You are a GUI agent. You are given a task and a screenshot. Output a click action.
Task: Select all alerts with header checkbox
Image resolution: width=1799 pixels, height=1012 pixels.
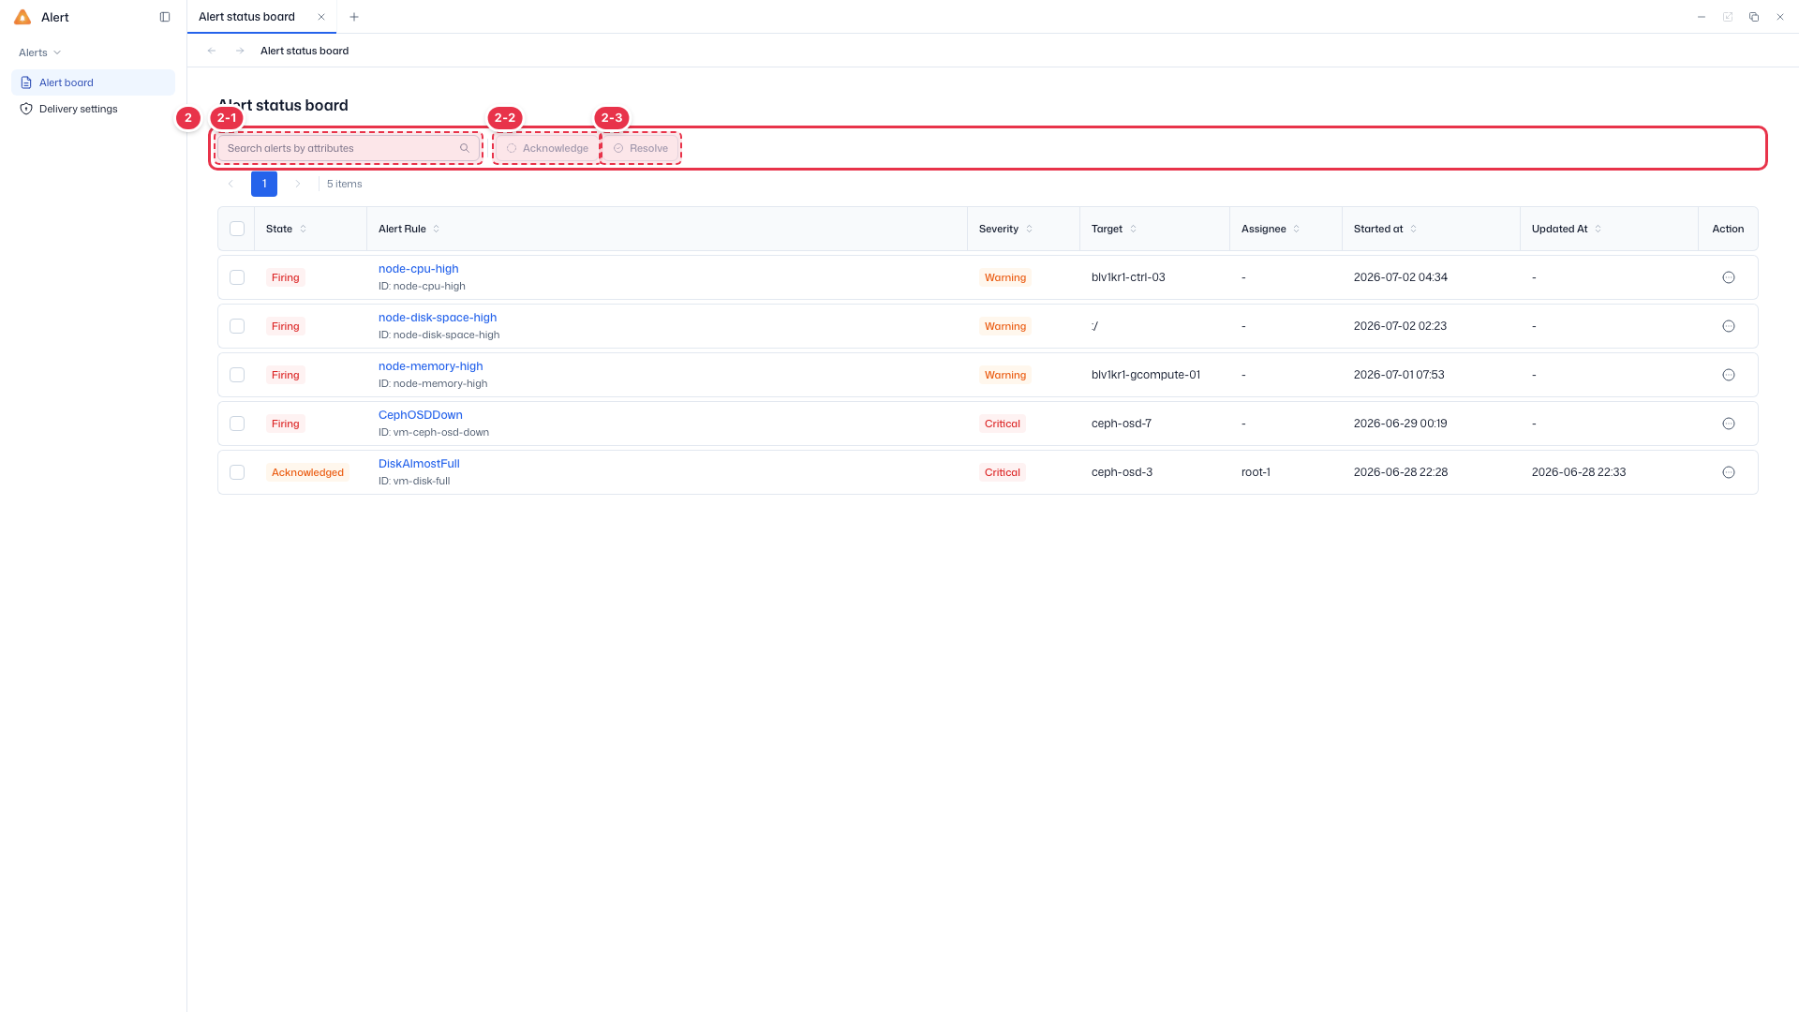(x=237, y=229)
